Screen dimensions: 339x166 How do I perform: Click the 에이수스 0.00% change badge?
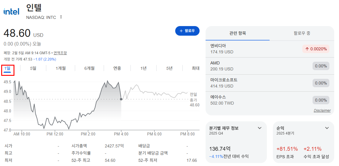coord(321,100)
